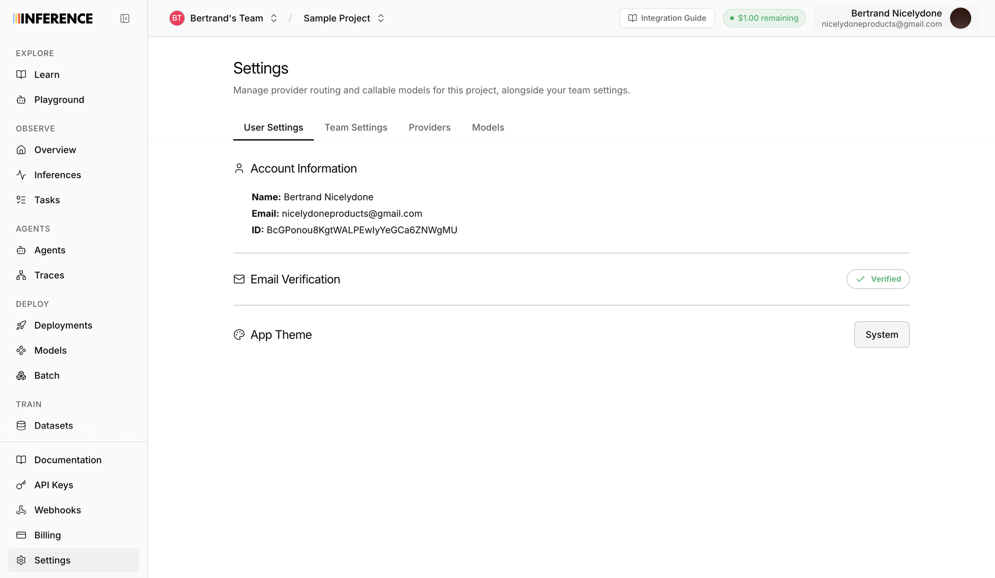Open Documentation from the sidebar
The height and width of the screenshot is (578, 995).
(x=74, y=459)
